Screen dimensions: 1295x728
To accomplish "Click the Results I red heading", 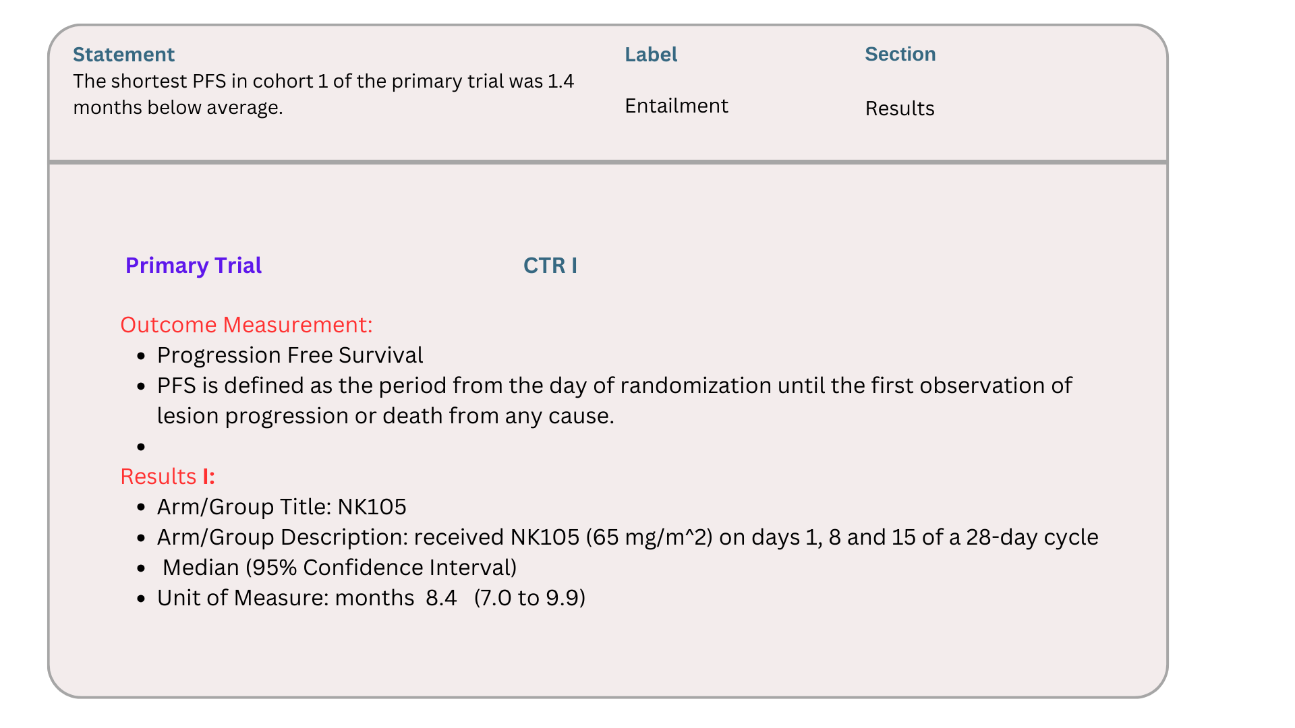I will (x=167, y=477).
